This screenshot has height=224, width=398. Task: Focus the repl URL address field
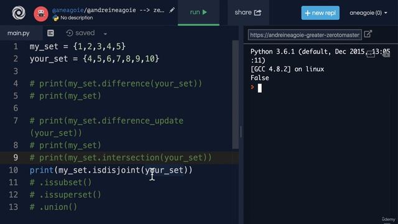[305, 35]
